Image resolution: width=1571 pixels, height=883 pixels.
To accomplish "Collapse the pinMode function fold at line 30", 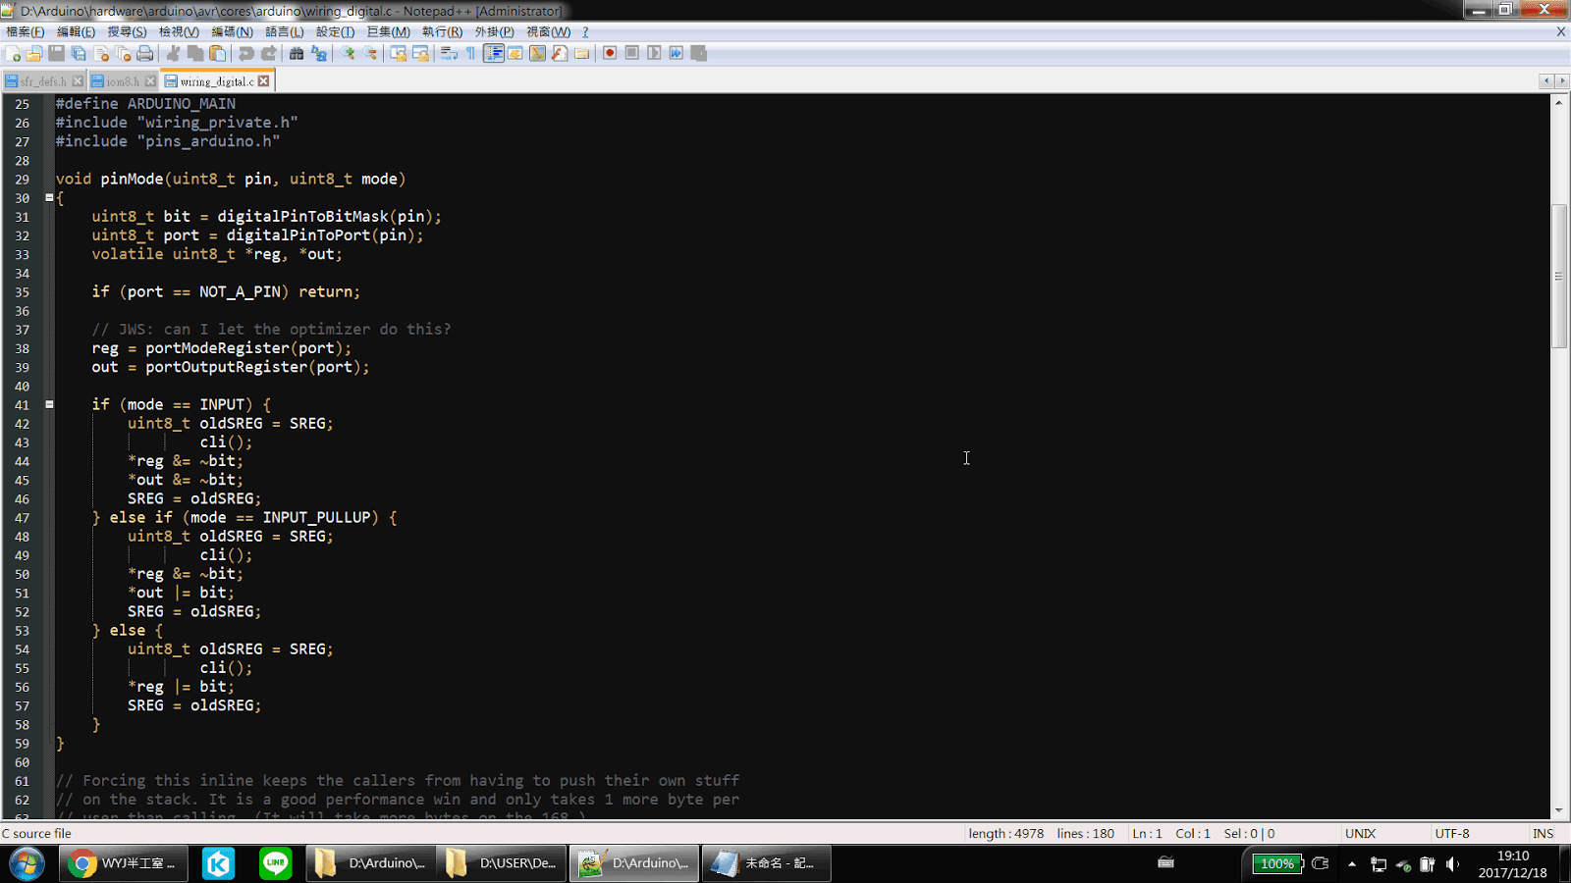I will [49, 197].
